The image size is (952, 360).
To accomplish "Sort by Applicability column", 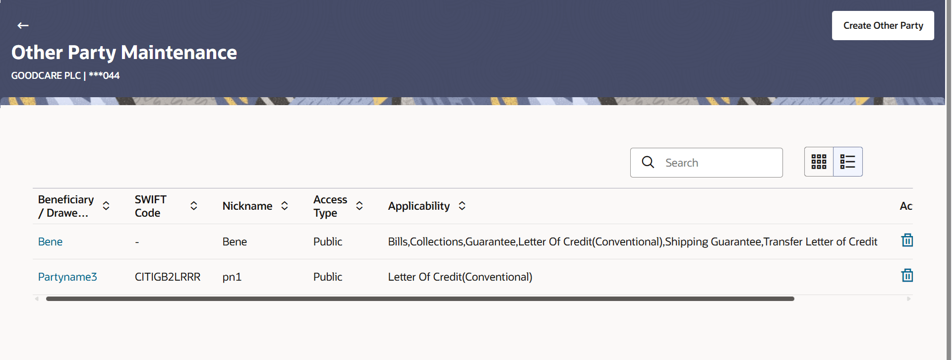I will [462, 206].
